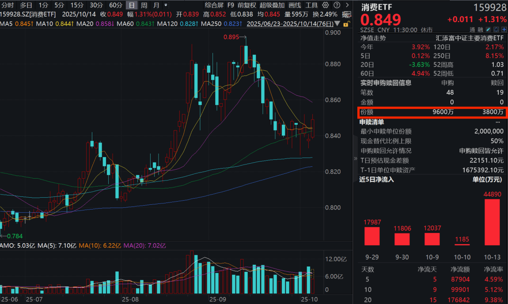Open the toolbar settings gear icon

point(325,4)
